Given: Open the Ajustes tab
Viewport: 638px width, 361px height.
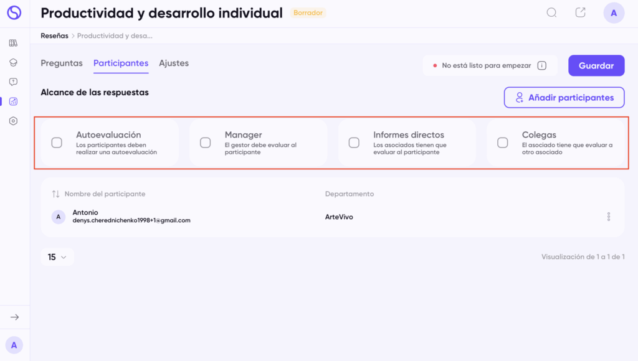Looking at the screenshot, I should click(x=174, y=63).
